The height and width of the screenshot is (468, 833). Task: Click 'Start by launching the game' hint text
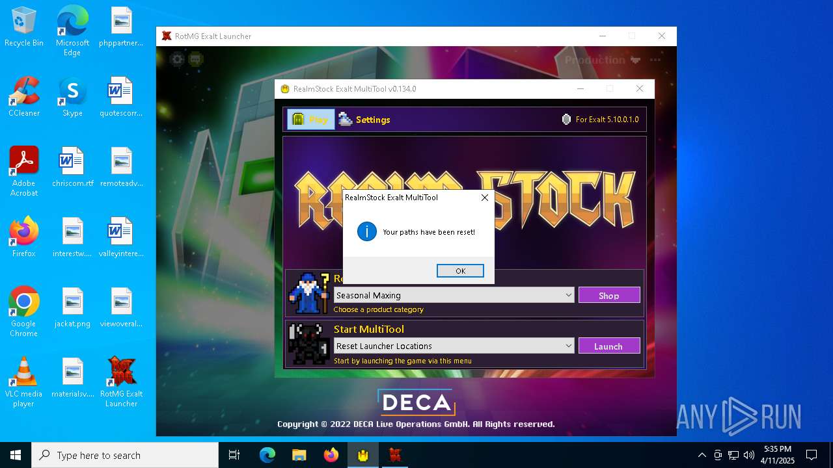pyautogui.click(x=403, y=361)
